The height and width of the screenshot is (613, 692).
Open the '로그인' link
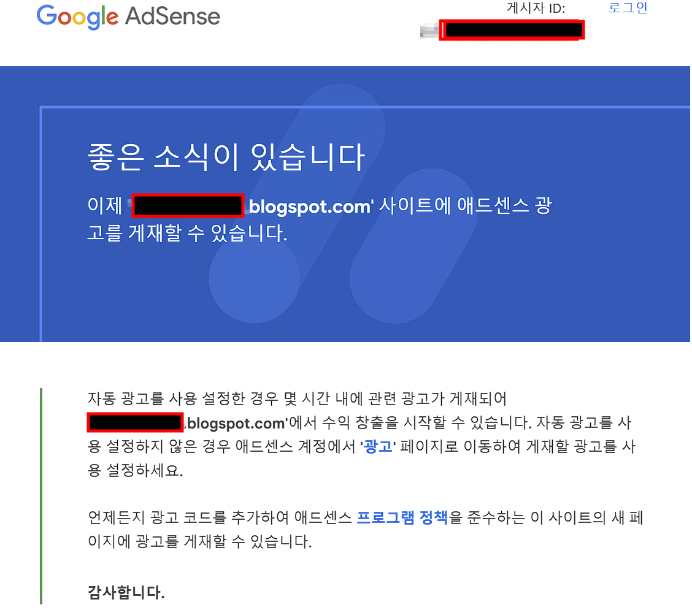[628, 9]
